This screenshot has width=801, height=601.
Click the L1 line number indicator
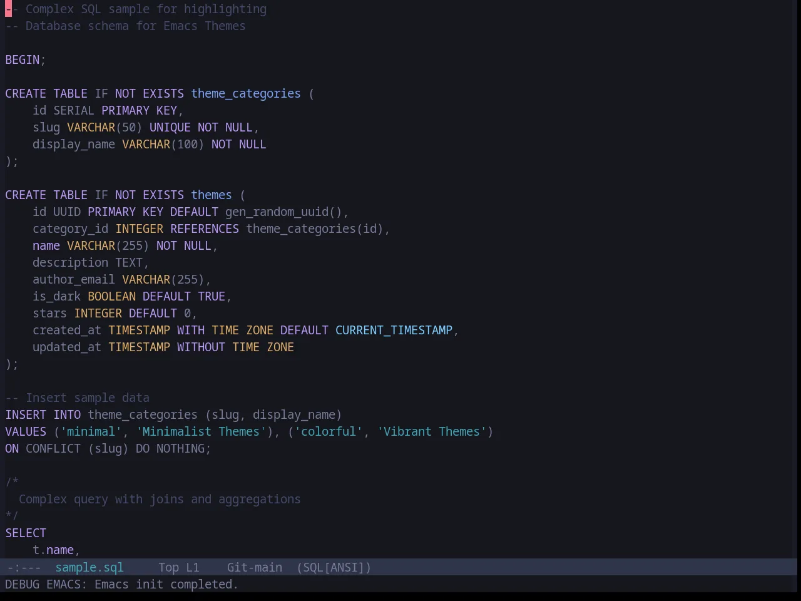coord(193,567)
